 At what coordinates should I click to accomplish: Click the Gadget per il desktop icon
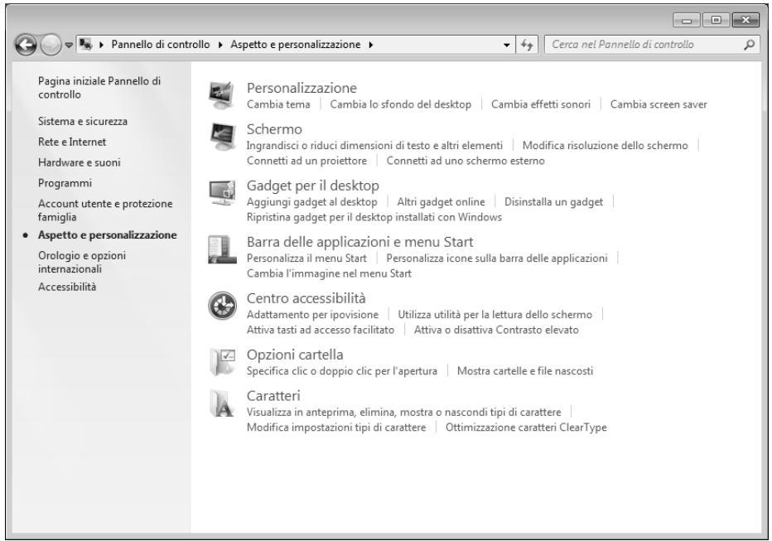(x=222, y=192)
